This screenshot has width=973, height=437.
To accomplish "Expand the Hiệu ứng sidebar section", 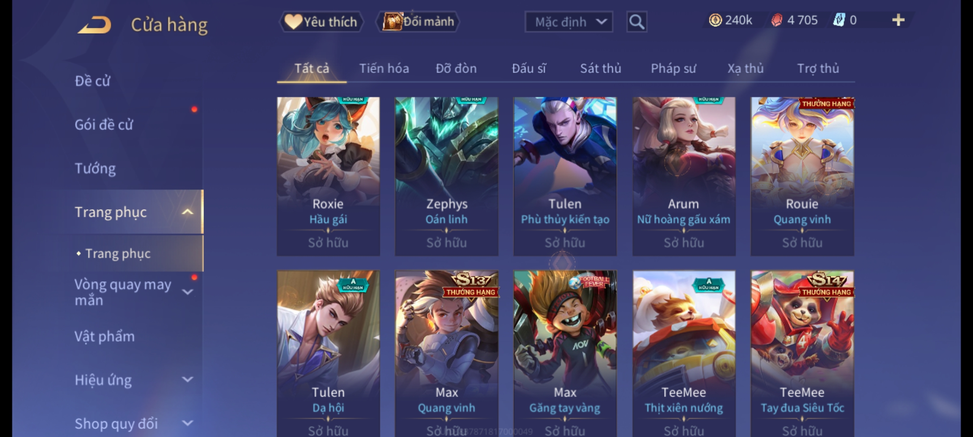I will click(x=187, y=380).
